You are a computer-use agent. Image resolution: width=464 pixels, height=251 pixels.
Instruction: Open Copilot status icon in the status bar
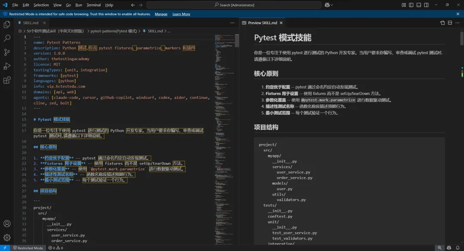[449, 248]
